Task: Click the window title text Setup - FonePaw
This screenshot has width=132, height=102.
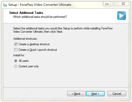Action: click(40, 5)
